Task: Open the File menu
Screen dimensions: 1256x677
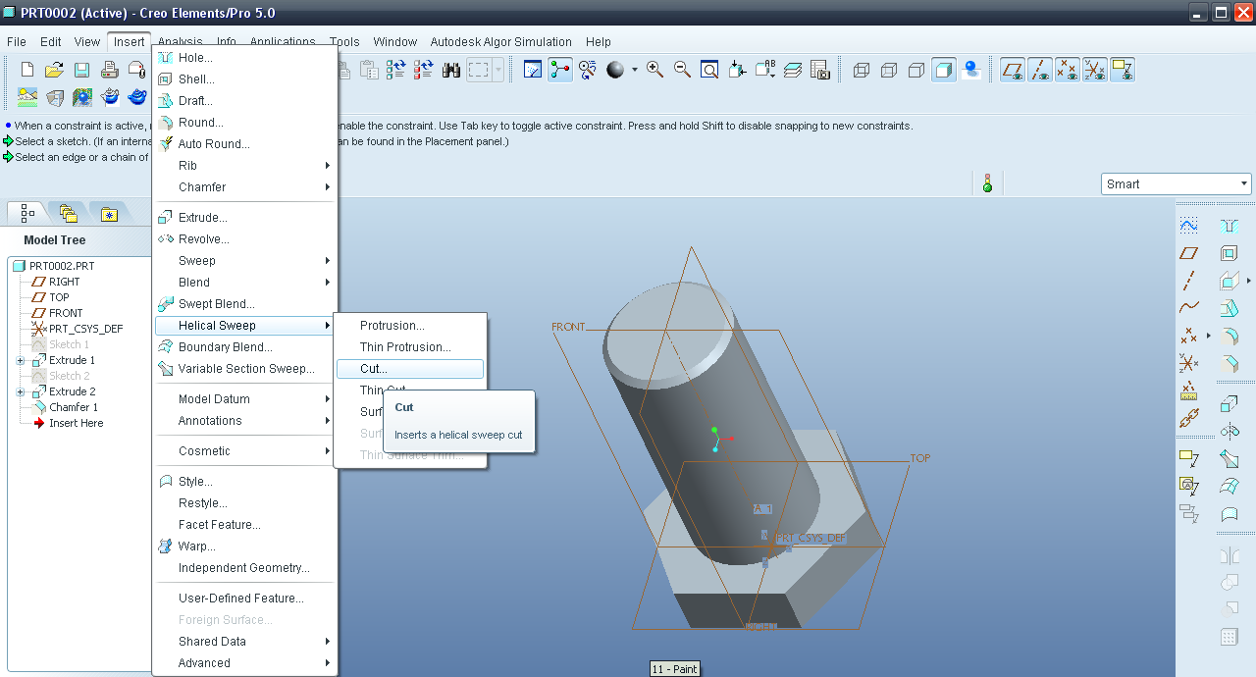Action: click(x=16, y=42)
